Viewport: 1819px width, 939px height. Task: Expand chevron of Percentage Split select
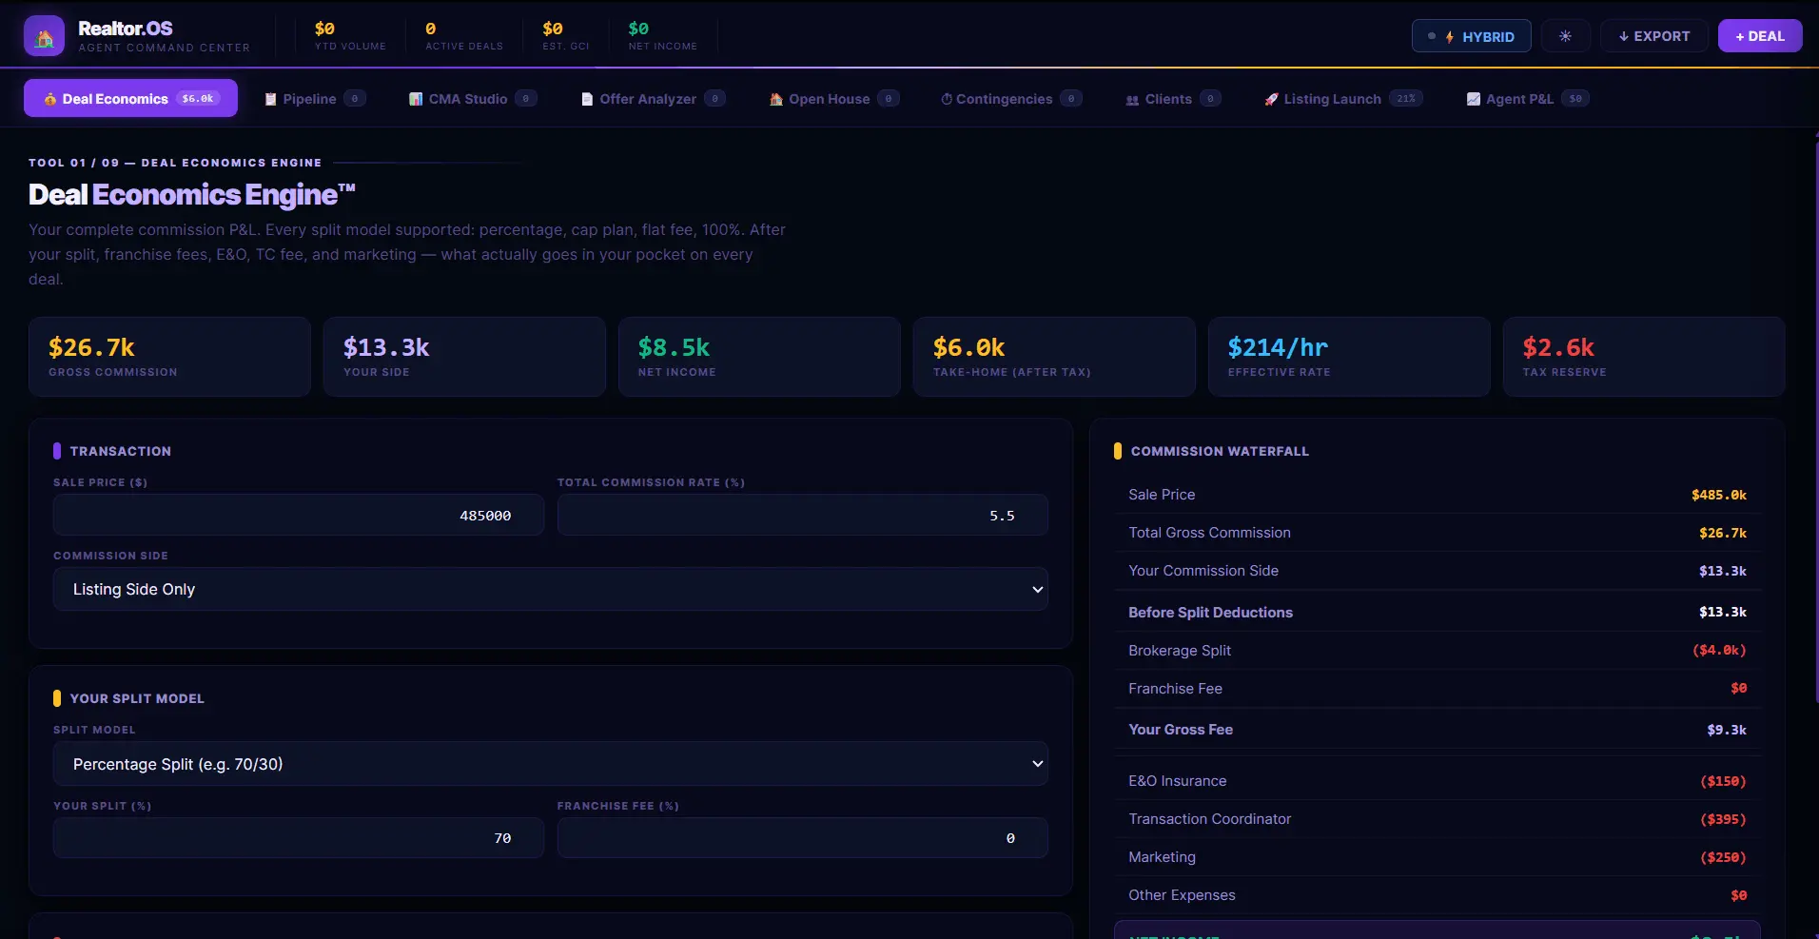click(x=1037, y=764)
